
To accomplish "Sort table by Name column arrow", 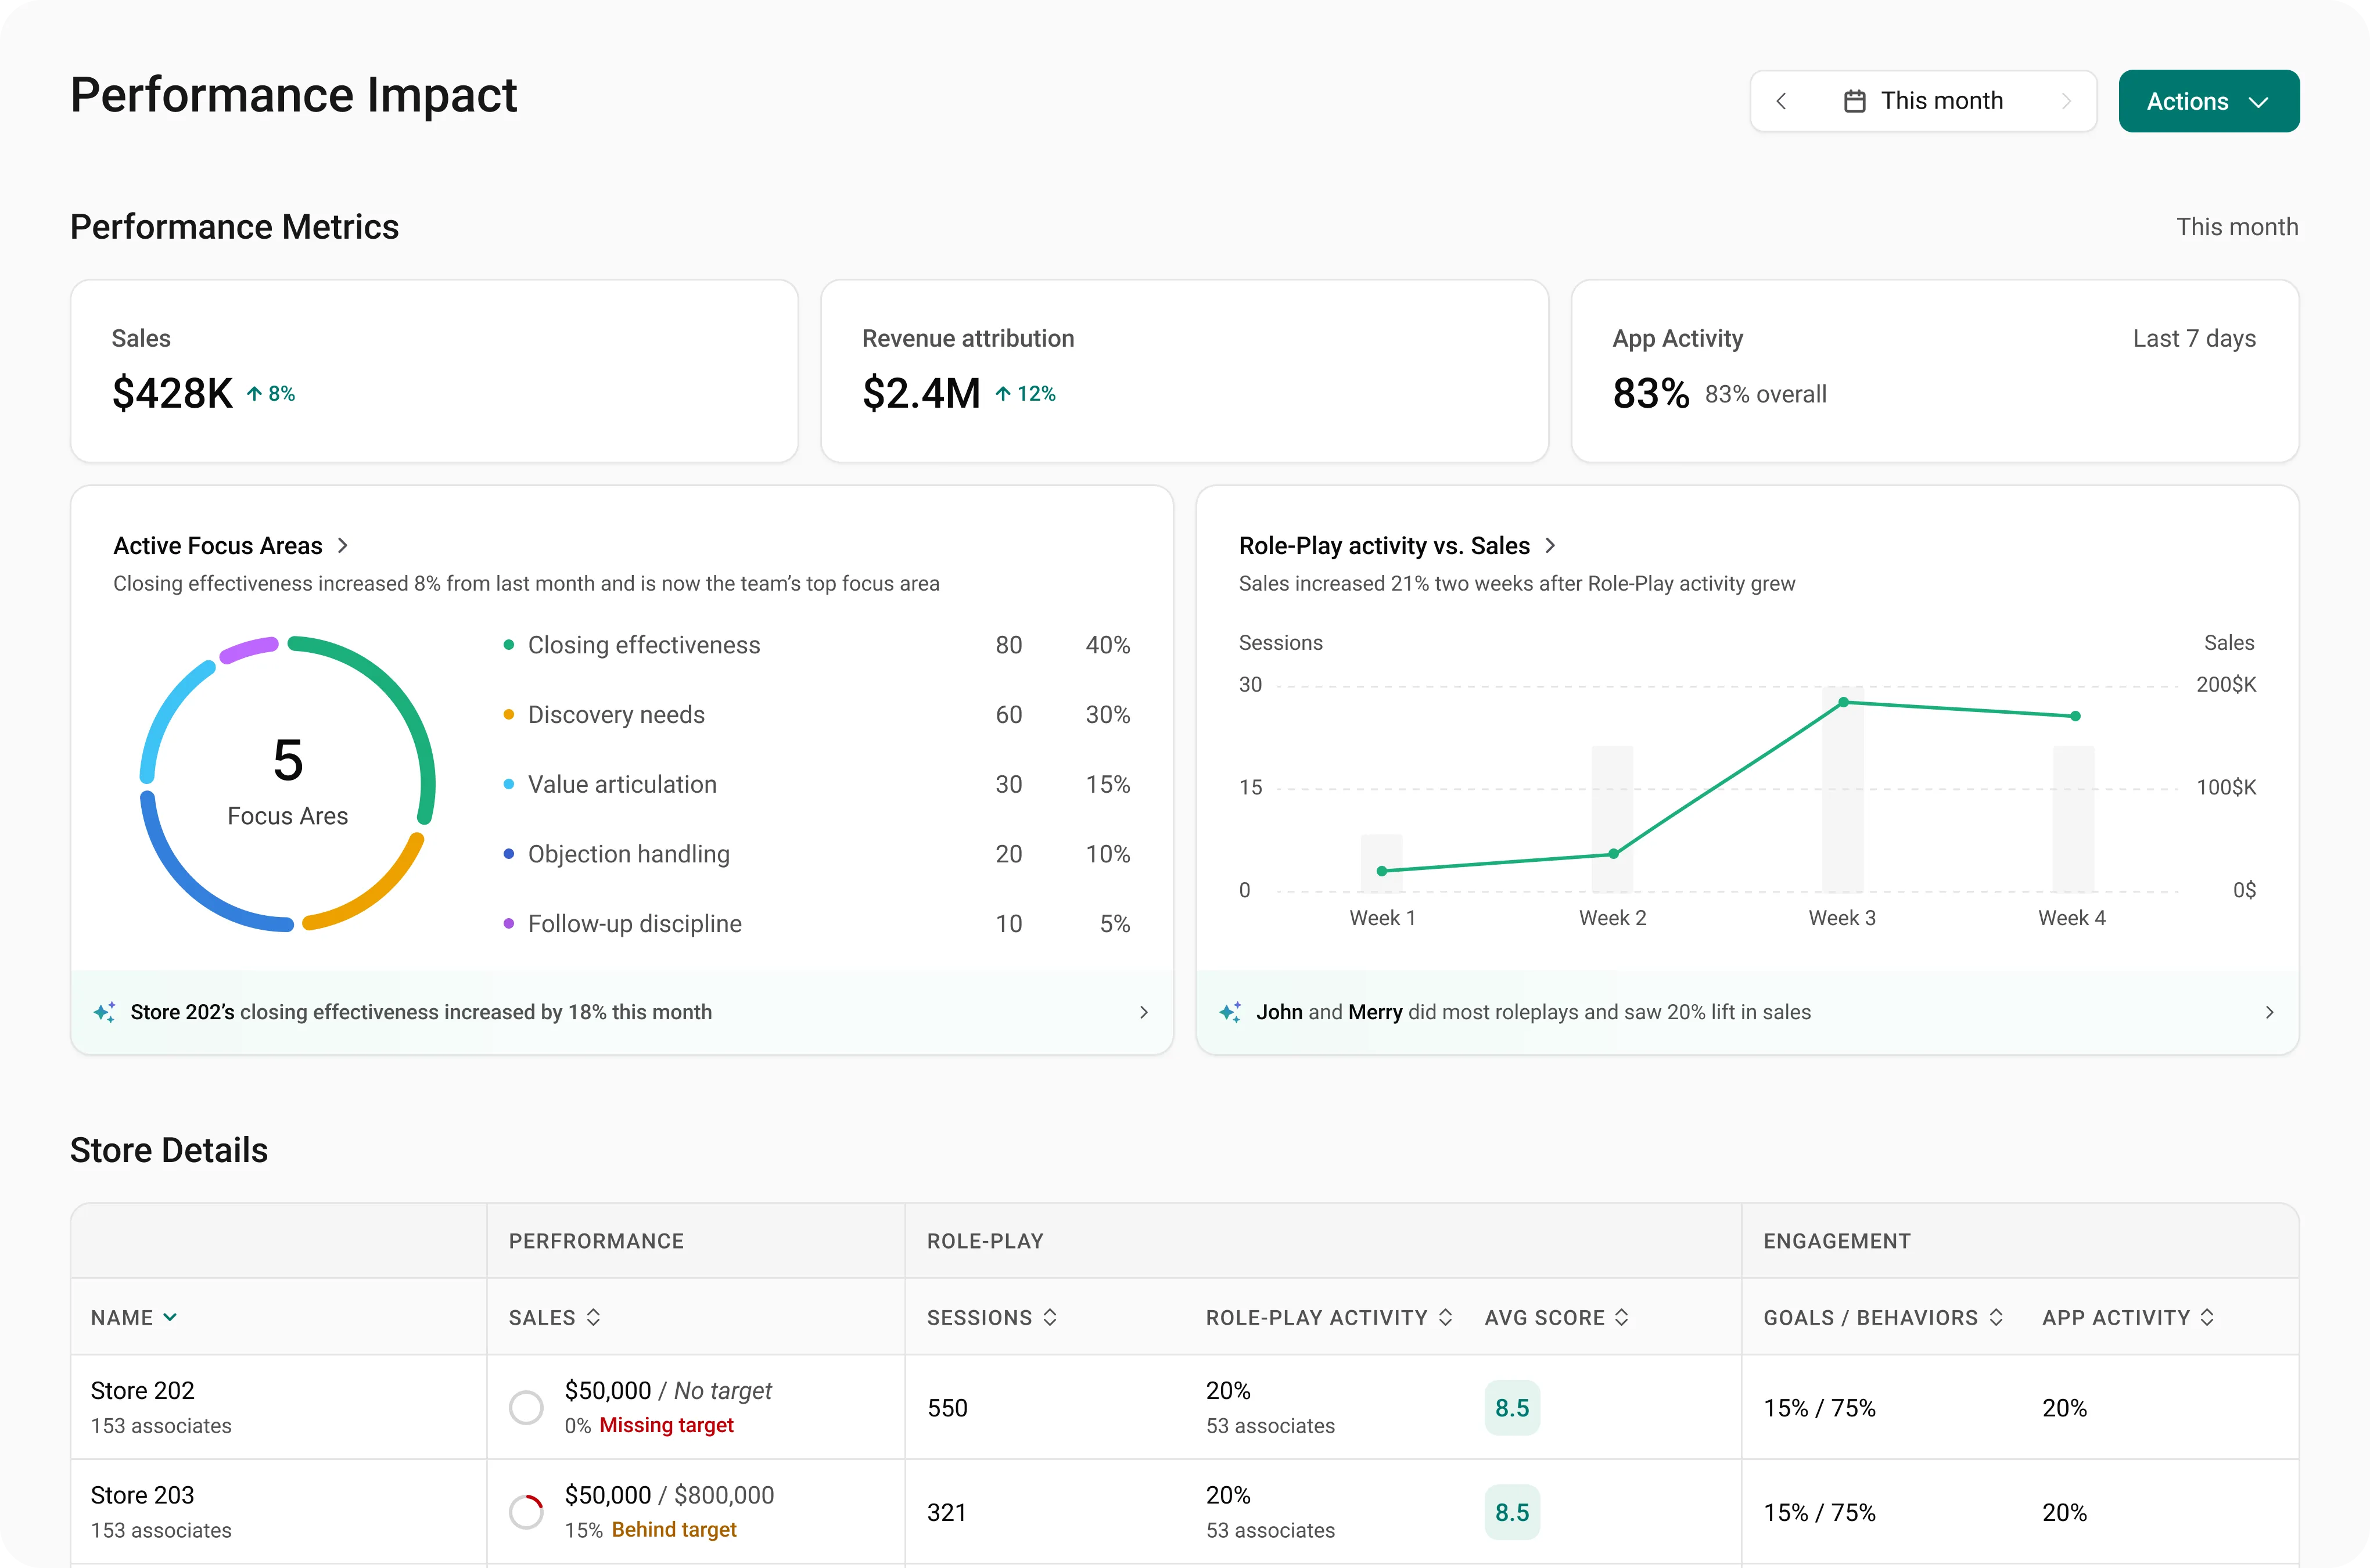I will pyautogui.click(x=170, y=1317).
